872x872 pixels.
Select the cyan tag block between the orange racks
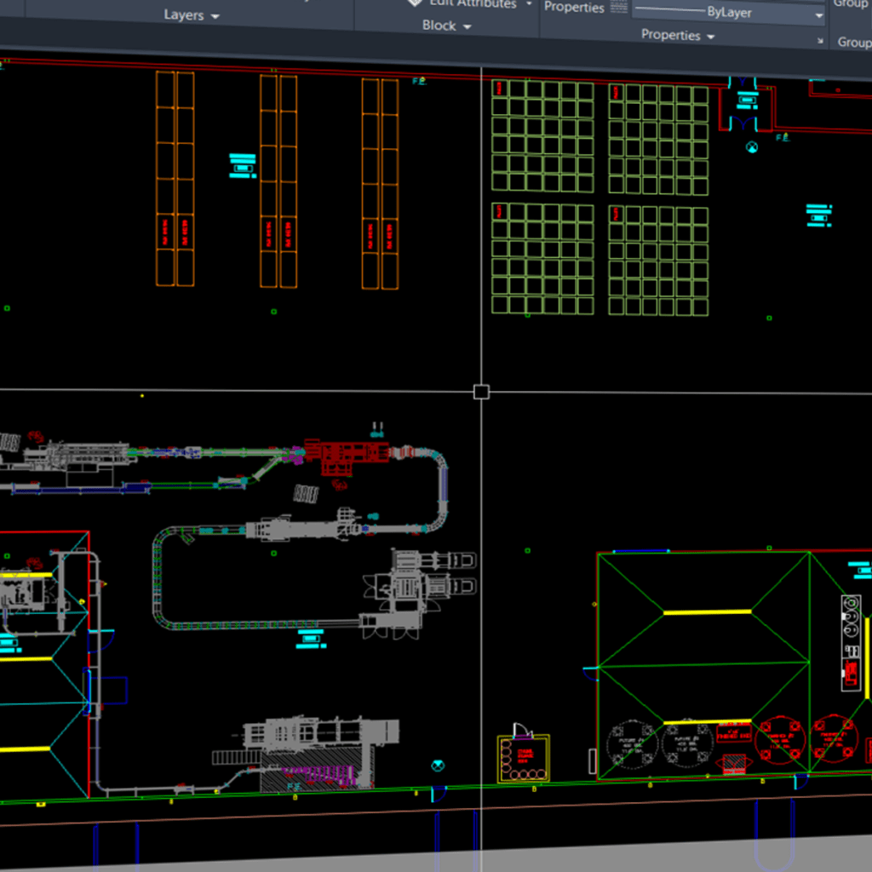coord(243,165)
